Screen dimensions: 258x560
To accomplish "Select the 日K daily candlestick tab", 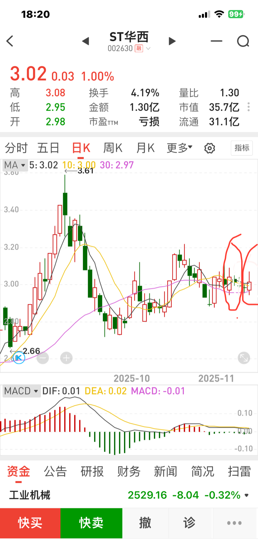I will click(81, 148).
